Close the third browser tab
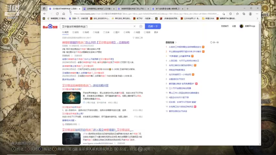Screen dimensions: 276x155 pyautogui.click(x=148, y=9)
